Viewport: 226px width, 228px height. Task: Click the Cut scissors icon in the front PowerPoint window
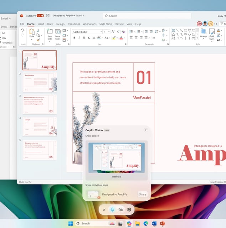[38, 30]
